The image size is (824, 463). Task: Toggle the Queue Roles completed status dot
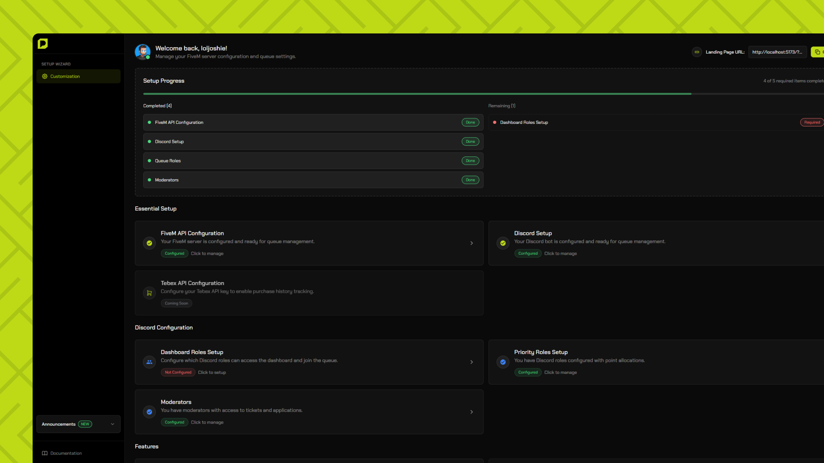pyautogui.click(x=149, y=160)
